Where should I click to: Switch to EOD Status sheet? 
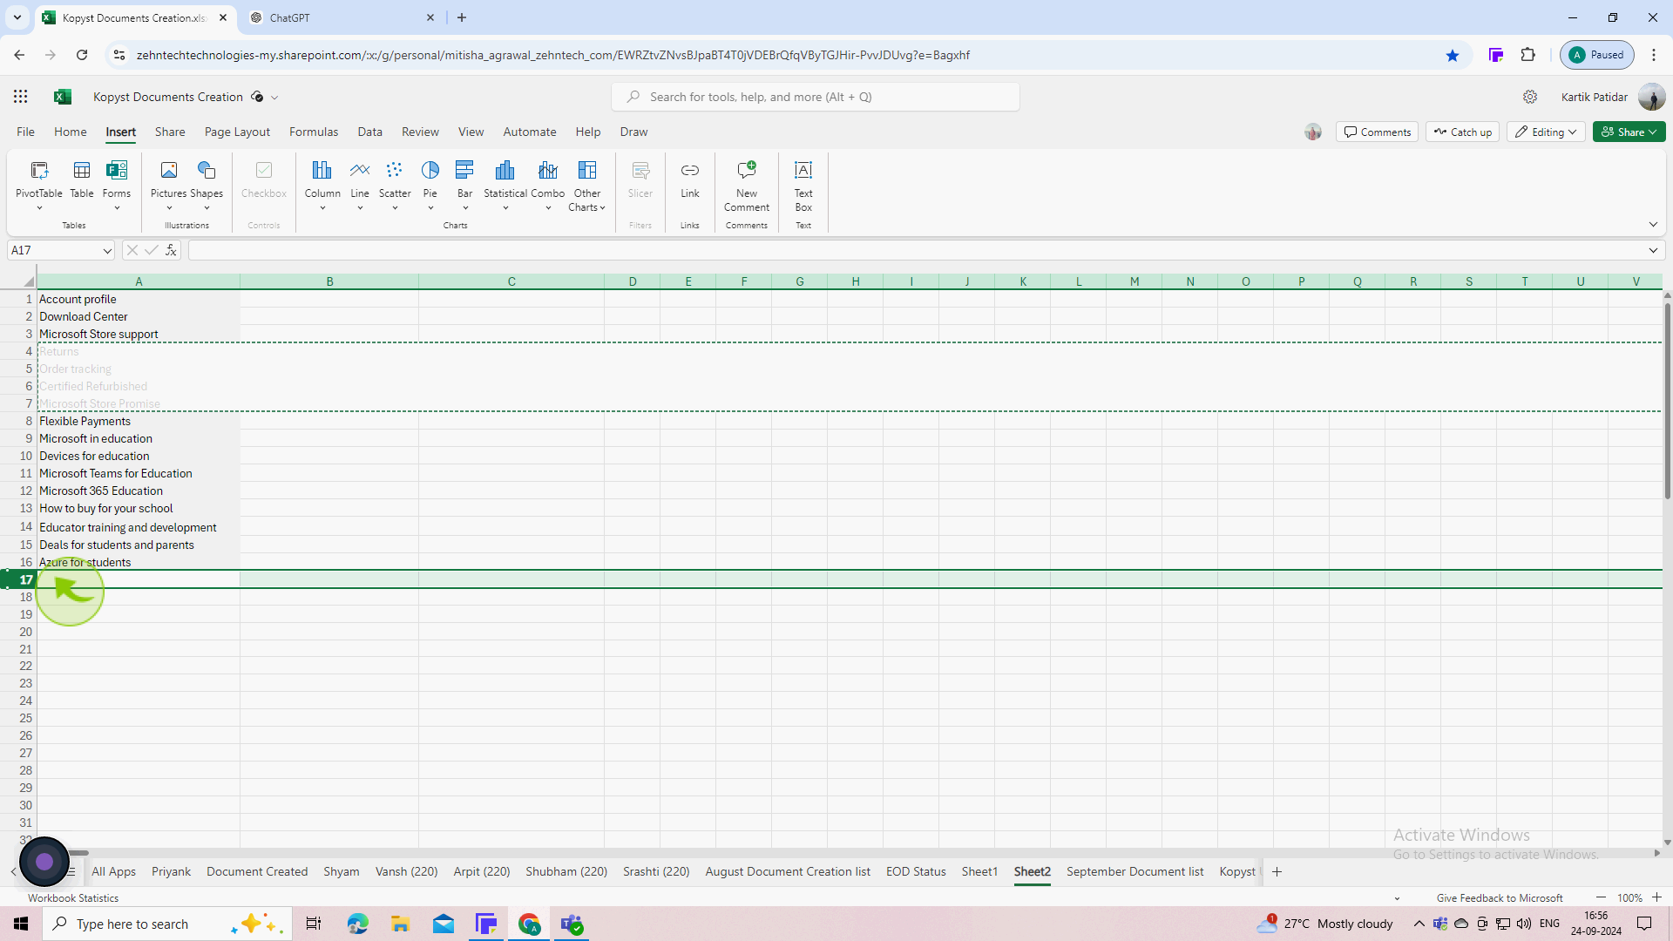coord(916,871)
